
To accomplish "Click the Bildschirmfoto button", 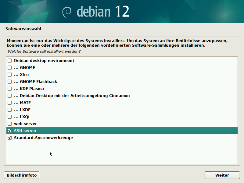I will click(x=21, y=175).
